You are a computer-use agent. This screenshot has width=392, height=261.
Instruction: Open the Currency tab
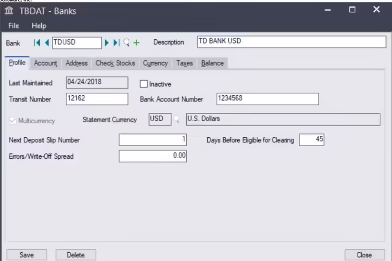click(x=155, y=63)
